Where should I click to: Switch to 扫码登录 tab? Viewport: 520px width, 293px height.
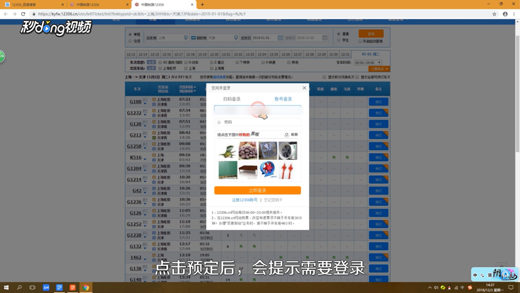coord(232,99)
